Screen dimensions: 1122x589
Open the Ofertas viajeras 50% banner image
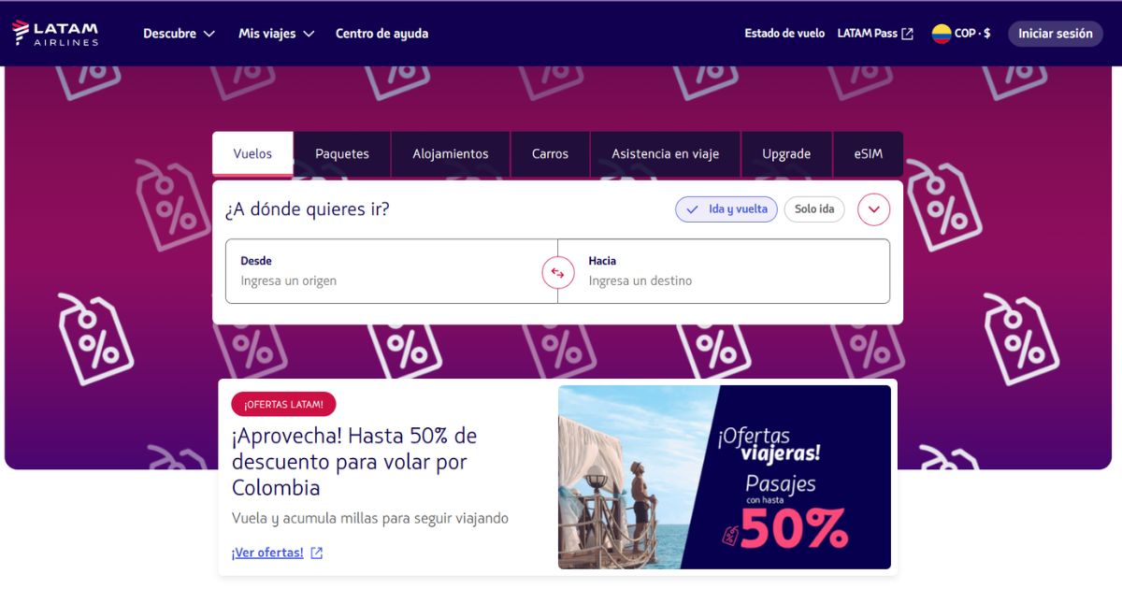pyautogui.click(x=725, y=477)
